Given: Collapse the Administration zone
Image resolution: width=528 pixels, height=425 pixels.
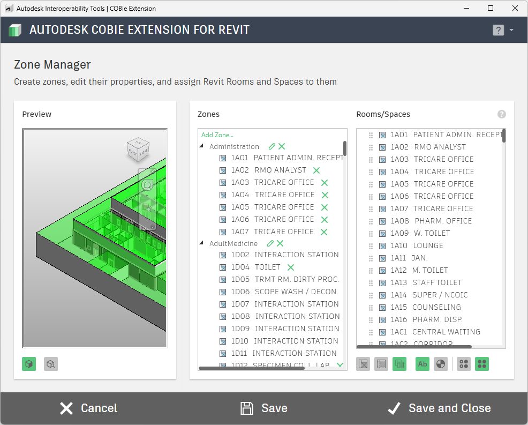Looking at the screenshot, I should [x=201, y=146].
